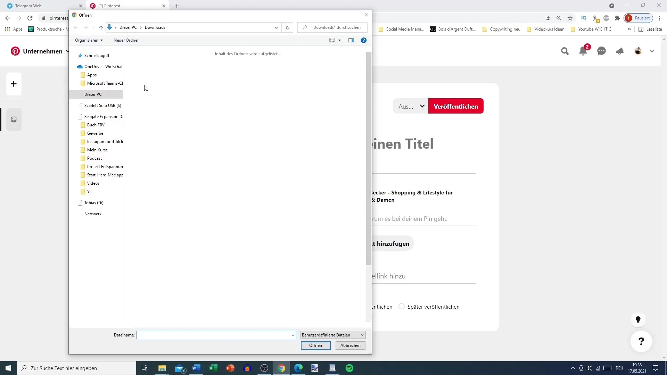
Task: Click the view layout icon in dialog toolbar
Action: [x=332, y=40]
